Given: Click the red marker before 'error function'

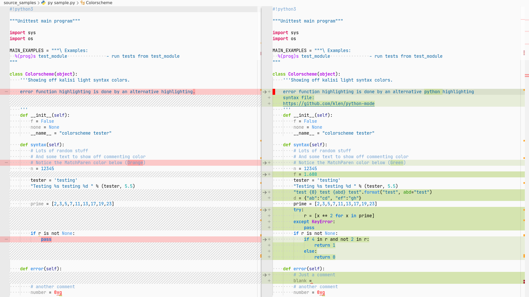Looking at the screenshot, I should [274, 92].
